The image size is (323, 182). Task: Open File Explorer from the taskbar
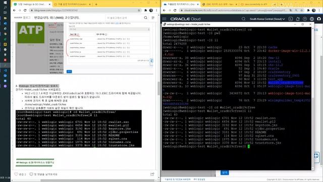[5, 18]
